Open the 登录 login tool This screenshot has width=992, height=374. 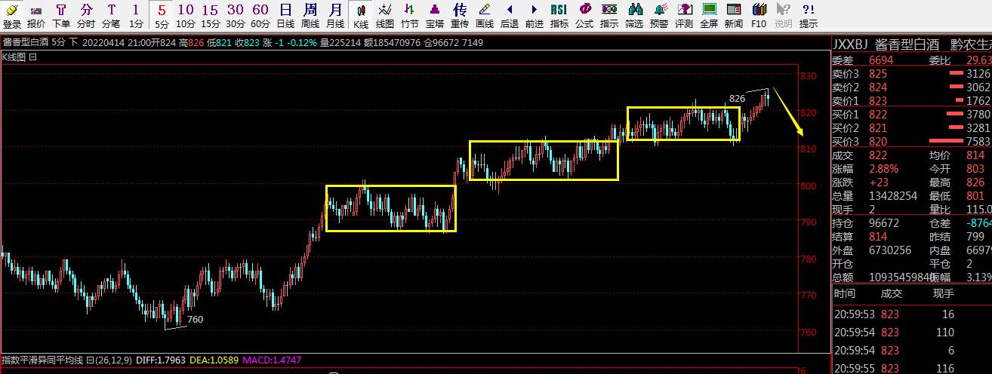[x=12, y=15]
